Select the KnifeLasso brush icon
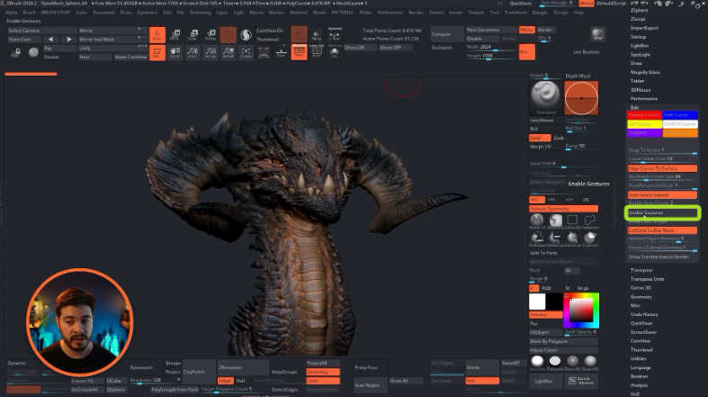This screenshot has width=708, height=397. coord(537,239)
